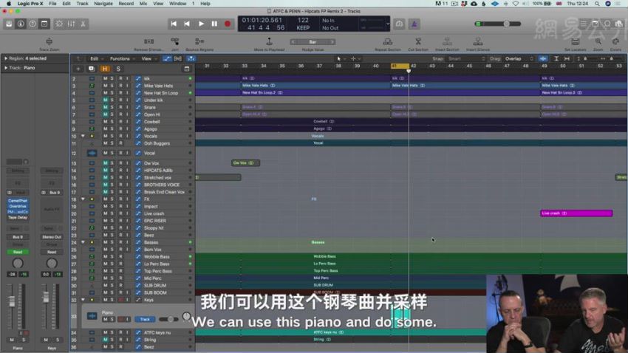Viewport: 628px width, 353px height.
Task: Click Remove Silence toolbar icon
Action: pyautogui.click(x=149, y=41)
